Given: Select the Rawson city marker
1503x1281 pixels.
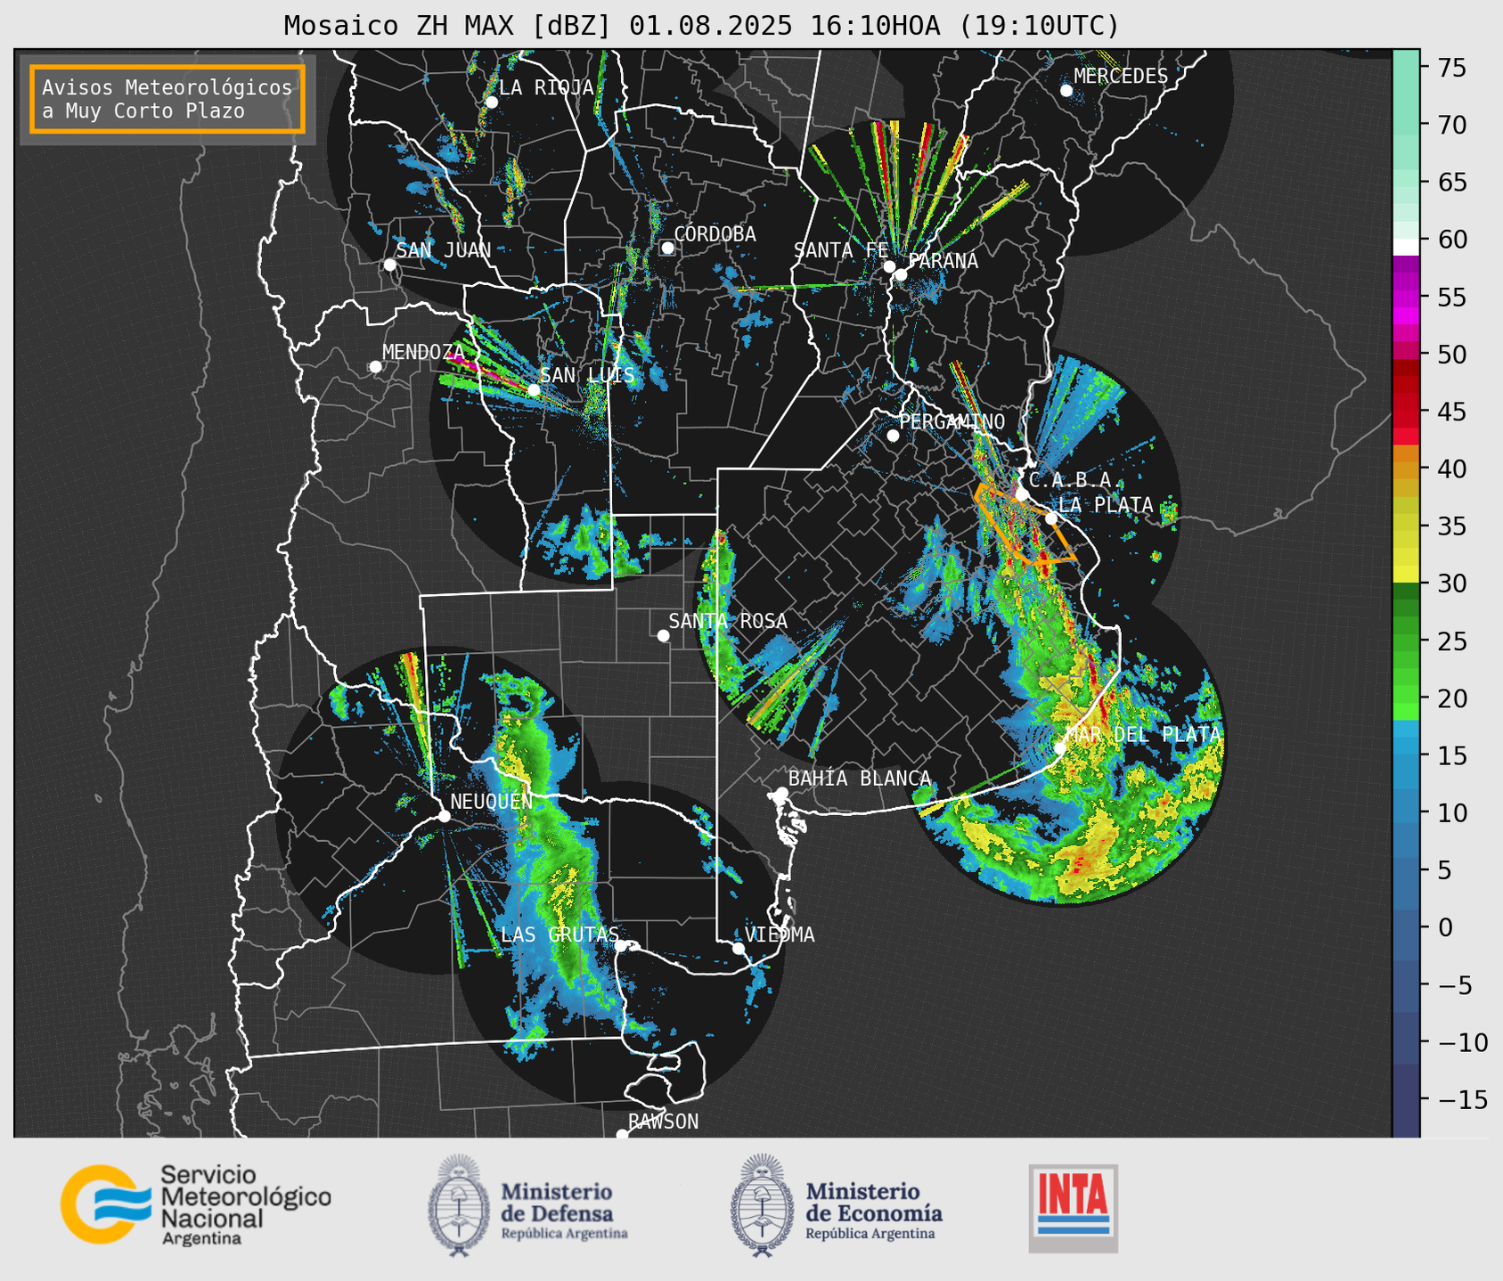Looking at the screenshot, I should [x=622, y=1134].
